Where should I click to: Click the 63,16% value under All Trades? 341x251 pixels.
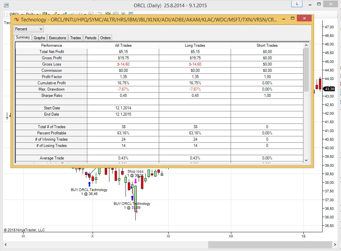click(123, 133)
